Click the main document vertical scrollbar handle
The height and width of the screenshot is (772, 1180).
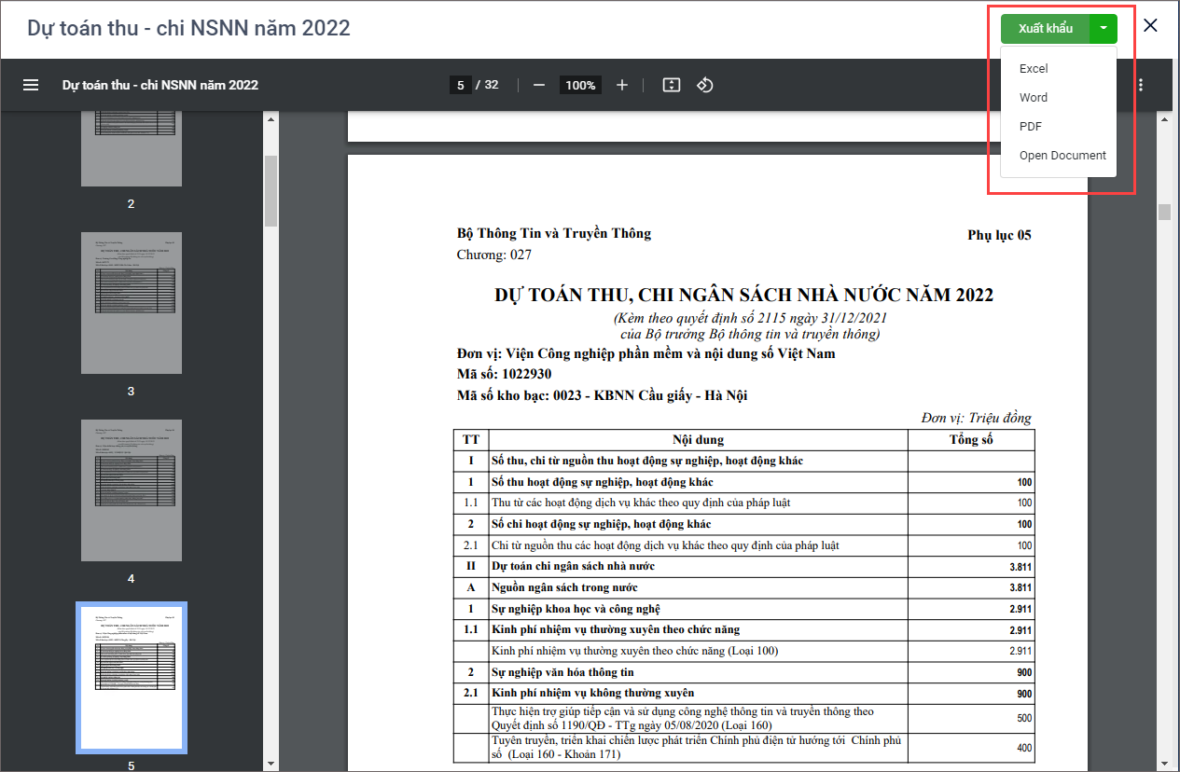1164,212
